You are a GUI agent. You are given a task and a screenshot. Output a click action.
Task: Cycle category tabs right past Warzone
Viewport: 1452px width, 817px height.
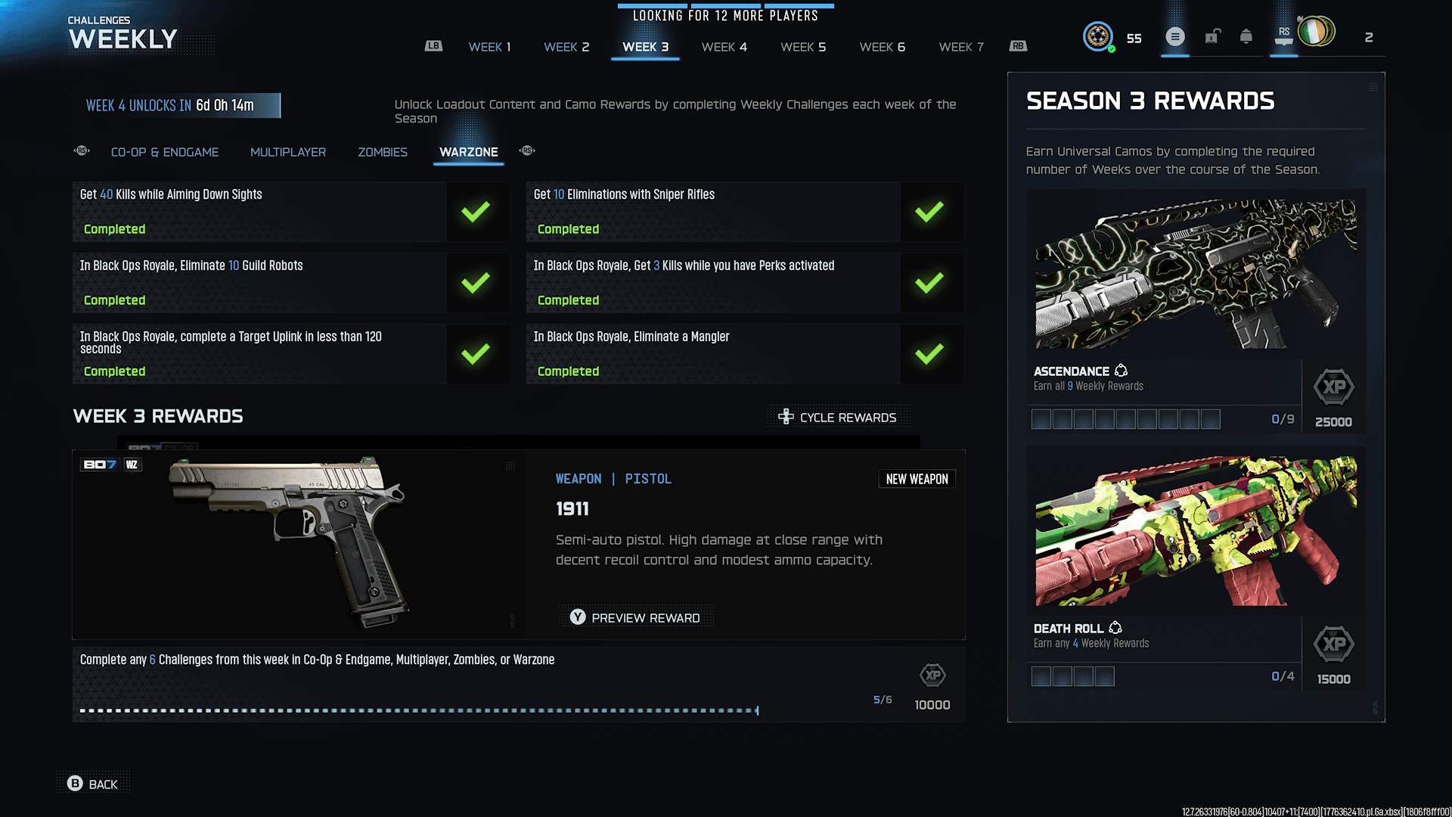(x=527, y=151)
